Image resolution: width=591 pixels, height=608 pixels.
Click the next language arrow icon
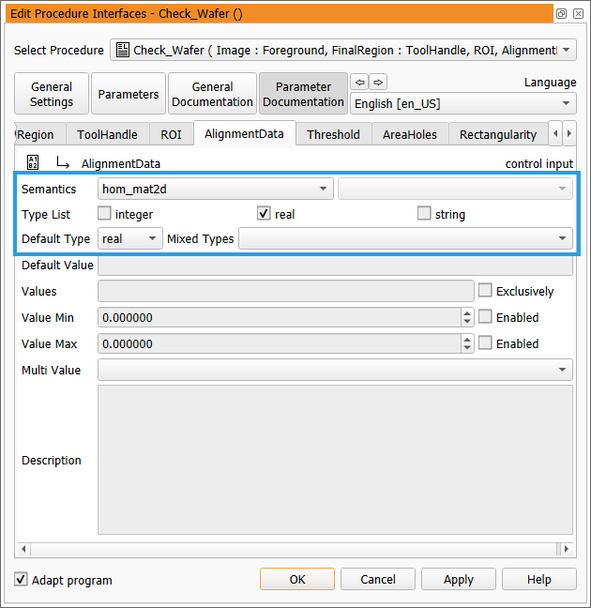pos(377,82)
